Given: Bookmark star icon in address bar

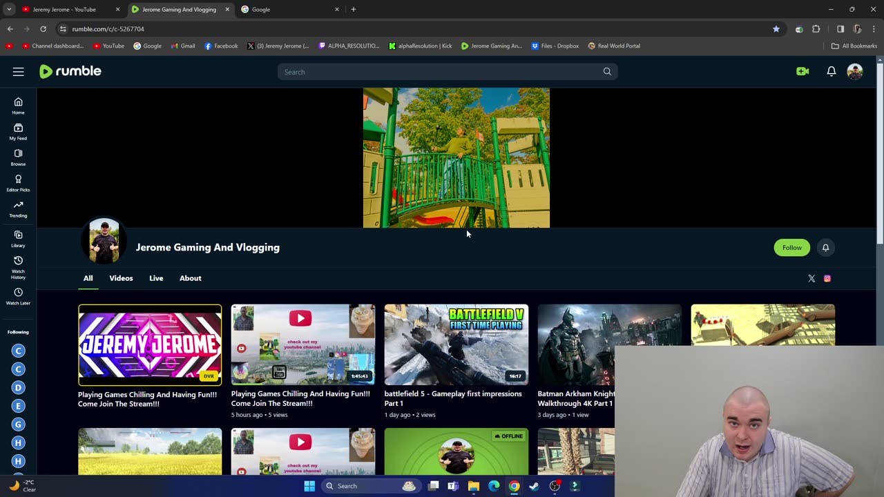Looking at the screenshot, I should [776, 29].
